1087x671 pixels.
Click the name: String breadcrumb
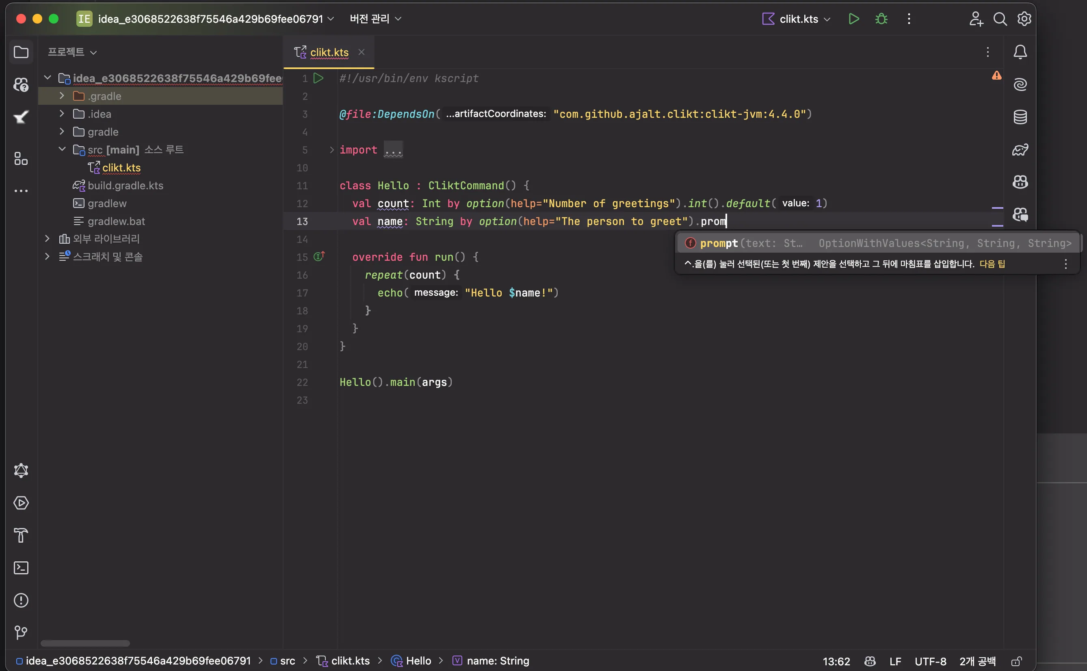tap(490, 661)
